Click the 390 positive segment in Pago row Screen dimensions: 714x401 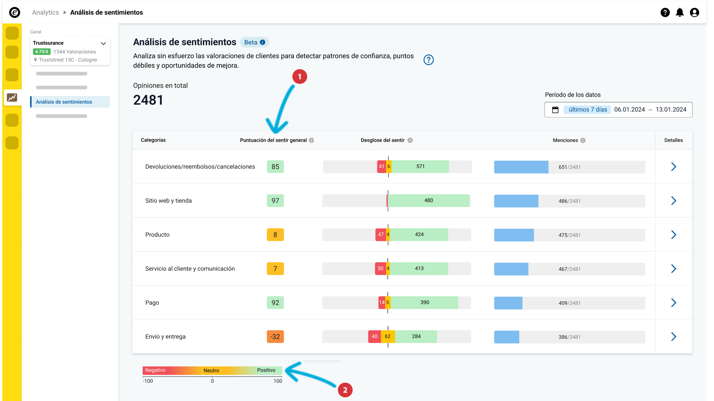click(x=424, y=302)
